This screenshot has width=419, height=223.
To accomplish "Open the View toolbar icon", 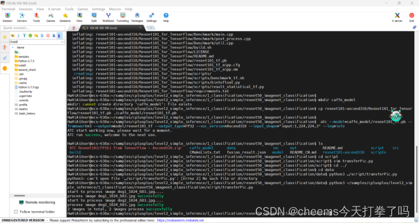I will 79,18.
